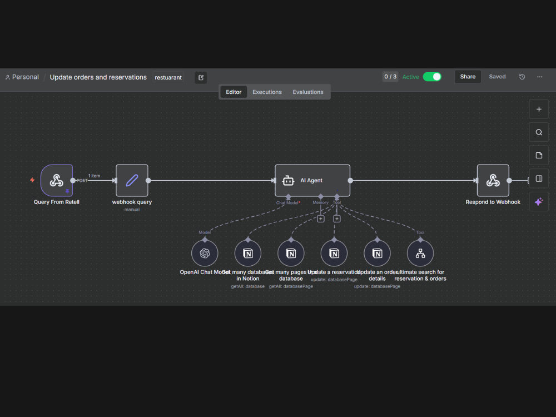Open the Update a reservation Notion node
This screenshot has height=417, width=556.
(334, 253)
